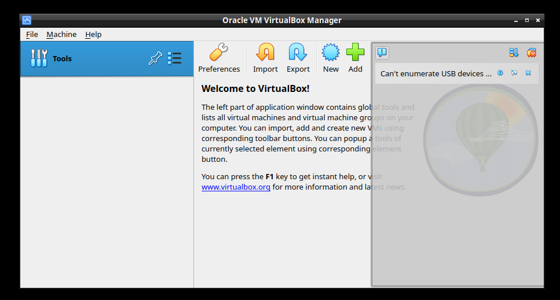Image resolution: width=560 pixels, height=300 pixels.
Task: Open the File menu
Action: (x=32, y=34)
